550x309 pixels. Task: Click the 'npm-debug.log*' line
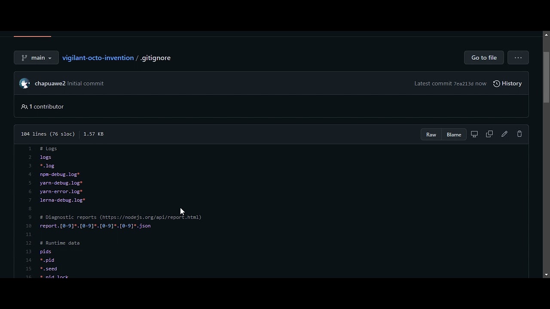click(60, 174)
